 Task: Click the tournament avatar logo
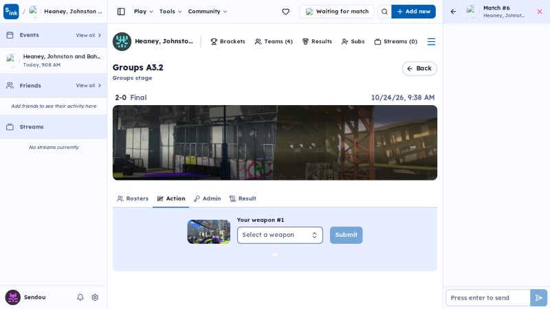pyautogui.click(x=122, y=42)
